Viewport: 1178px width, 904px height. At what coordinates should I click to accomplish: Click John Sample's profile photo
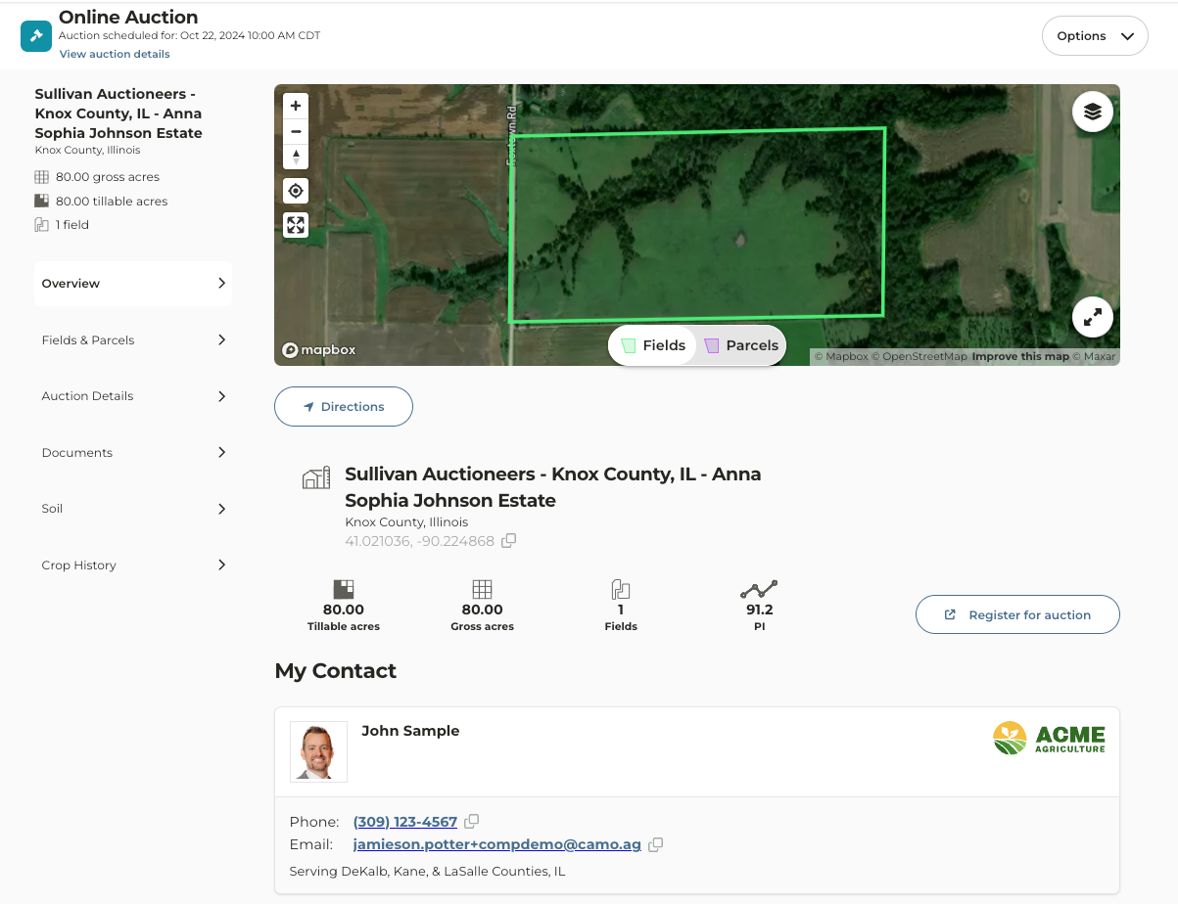pyautogui.click(x=318, y=751)
